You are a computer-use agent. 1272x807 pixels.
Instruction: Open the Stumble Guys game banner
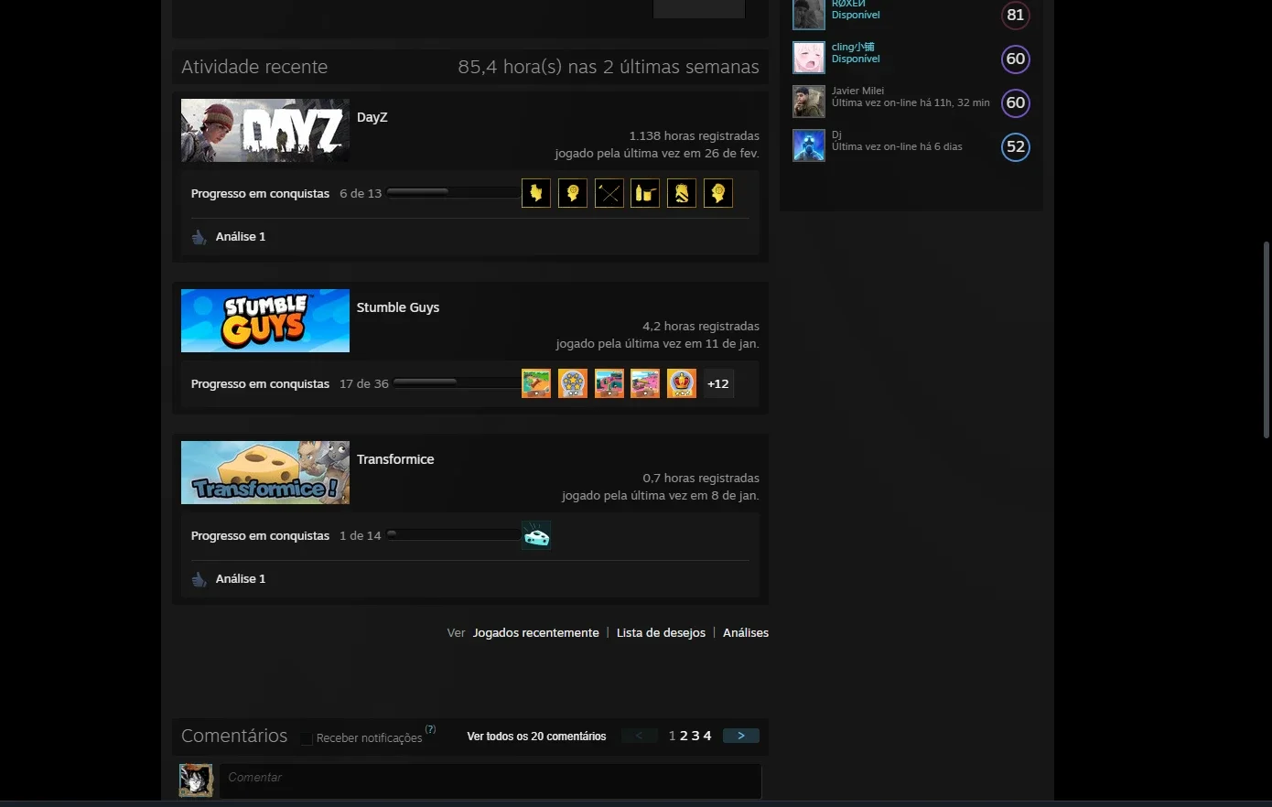point(265,320)
